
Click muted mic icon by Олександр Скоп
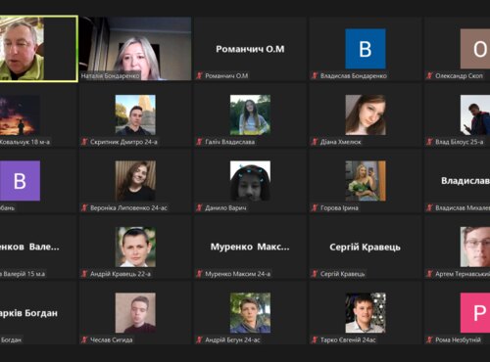429,76
